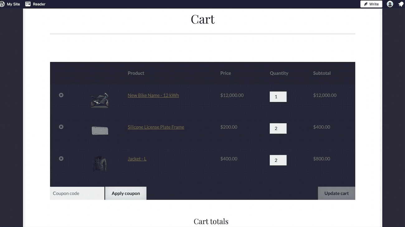
Task: Click the motorcycle product thumbnail
Action: 100,100
